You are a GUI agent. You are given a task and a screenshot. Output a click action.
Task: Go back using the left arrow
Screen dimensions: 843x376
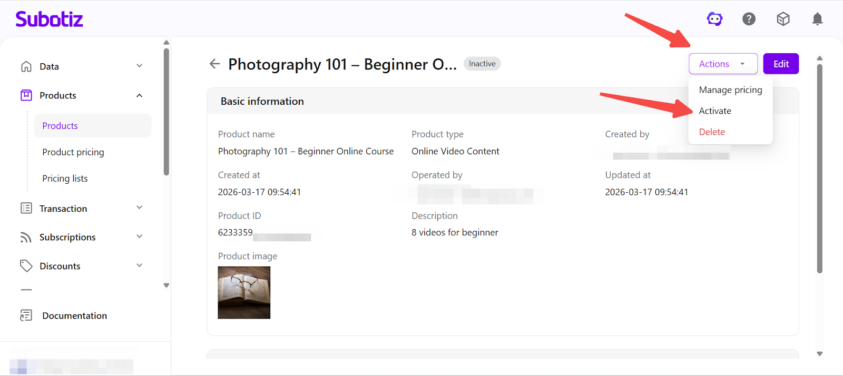click(x=214, y=64)
